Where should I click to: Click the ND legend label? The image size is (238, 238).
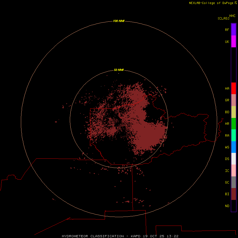point(227,206)
